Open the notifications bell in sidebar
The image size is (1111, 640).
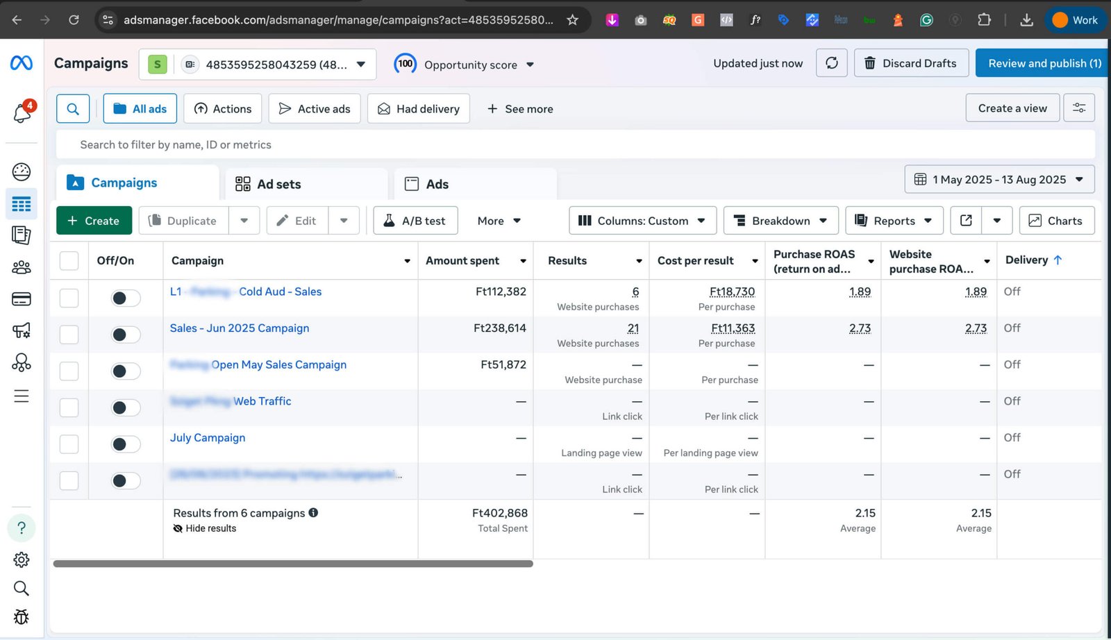[22, 112]
